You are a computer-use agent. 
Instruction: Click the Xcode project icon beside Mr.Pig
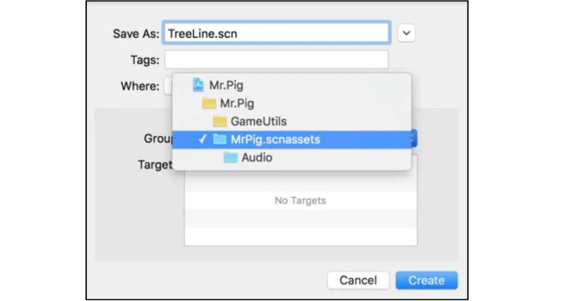pos(199,85)
